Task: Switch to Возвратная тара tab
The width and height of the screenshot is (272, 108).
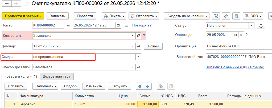Action: click(56, 76)
